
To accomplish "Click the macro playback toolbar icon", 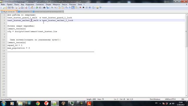I will [87, 8].
